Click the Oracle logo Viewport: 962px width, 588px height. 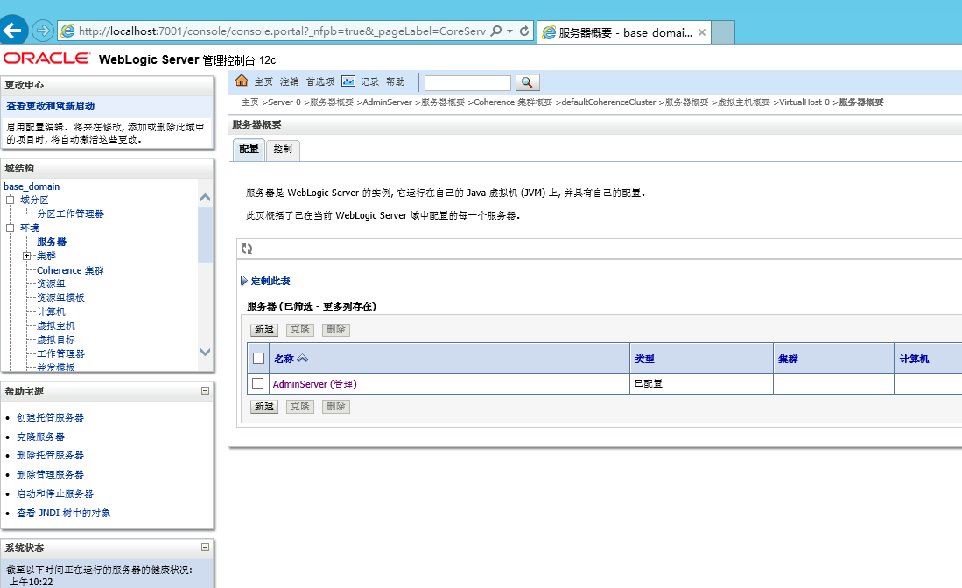(x=46, y=59)
